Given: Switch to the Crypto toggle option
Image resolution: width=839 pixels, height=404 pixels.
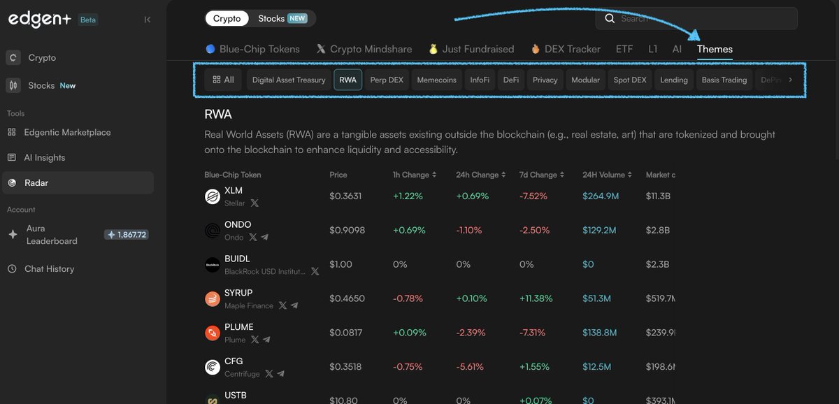Looking at the screenshot, I should (227, 18).
